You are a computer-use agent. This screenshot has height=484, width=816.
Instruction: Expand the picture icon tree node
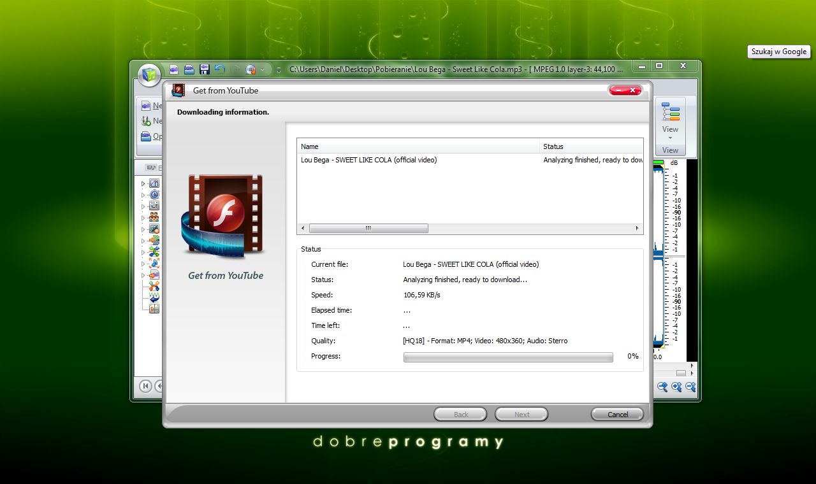[x=143, y=229]
